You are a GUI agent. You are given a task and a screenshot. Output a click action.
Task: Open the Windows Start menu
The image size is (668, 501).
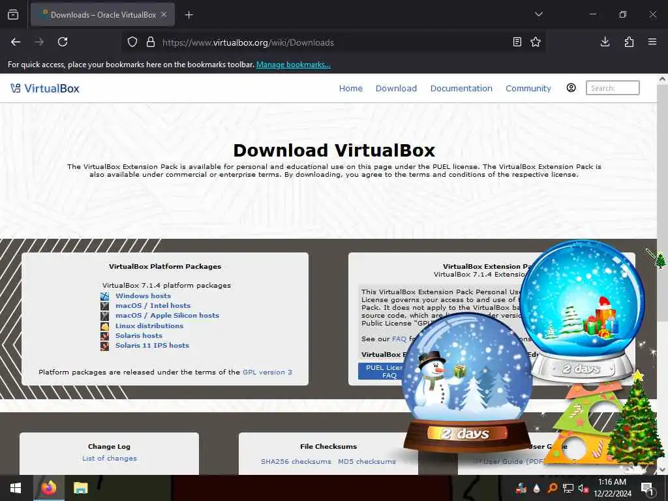pyautogui.click(x=16, y=488)
